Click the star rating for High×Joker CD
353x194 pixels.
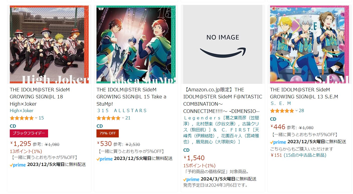[22, 118]
